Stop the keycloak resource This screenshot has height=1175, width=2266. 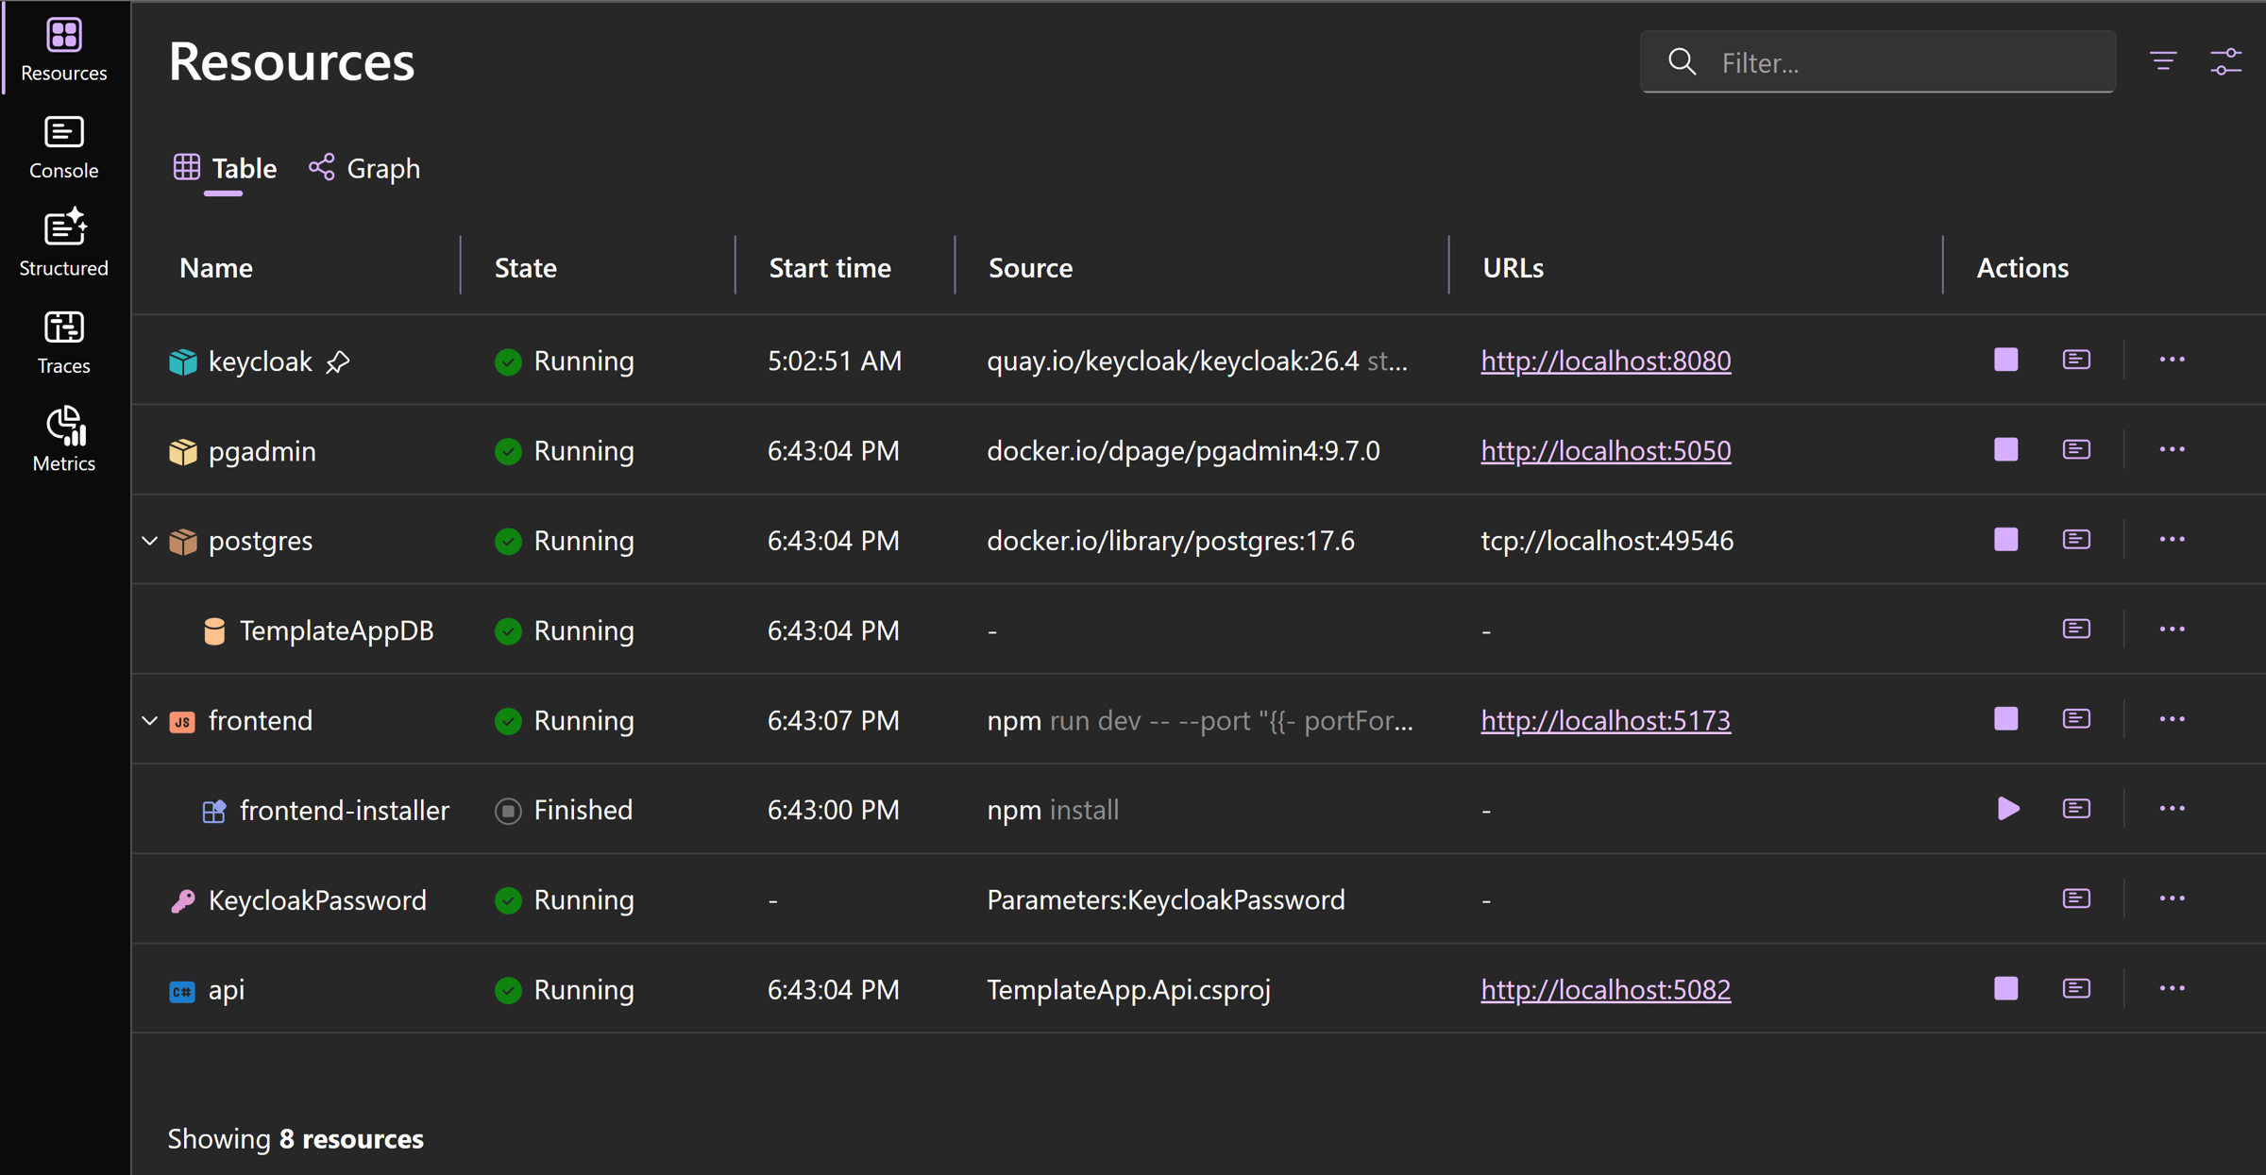[x=2005, y=360]
